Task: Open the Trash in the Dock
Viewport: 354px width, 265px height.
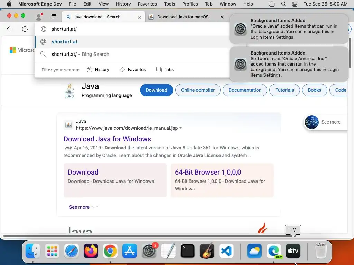Action: pos(321,251)
